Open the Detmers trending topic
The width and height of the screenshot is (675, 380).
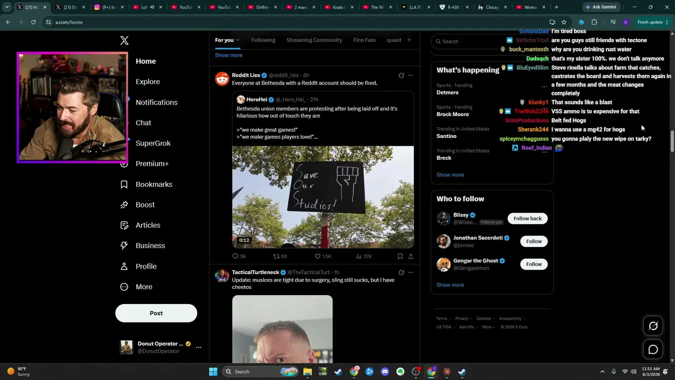pos(448,93)
